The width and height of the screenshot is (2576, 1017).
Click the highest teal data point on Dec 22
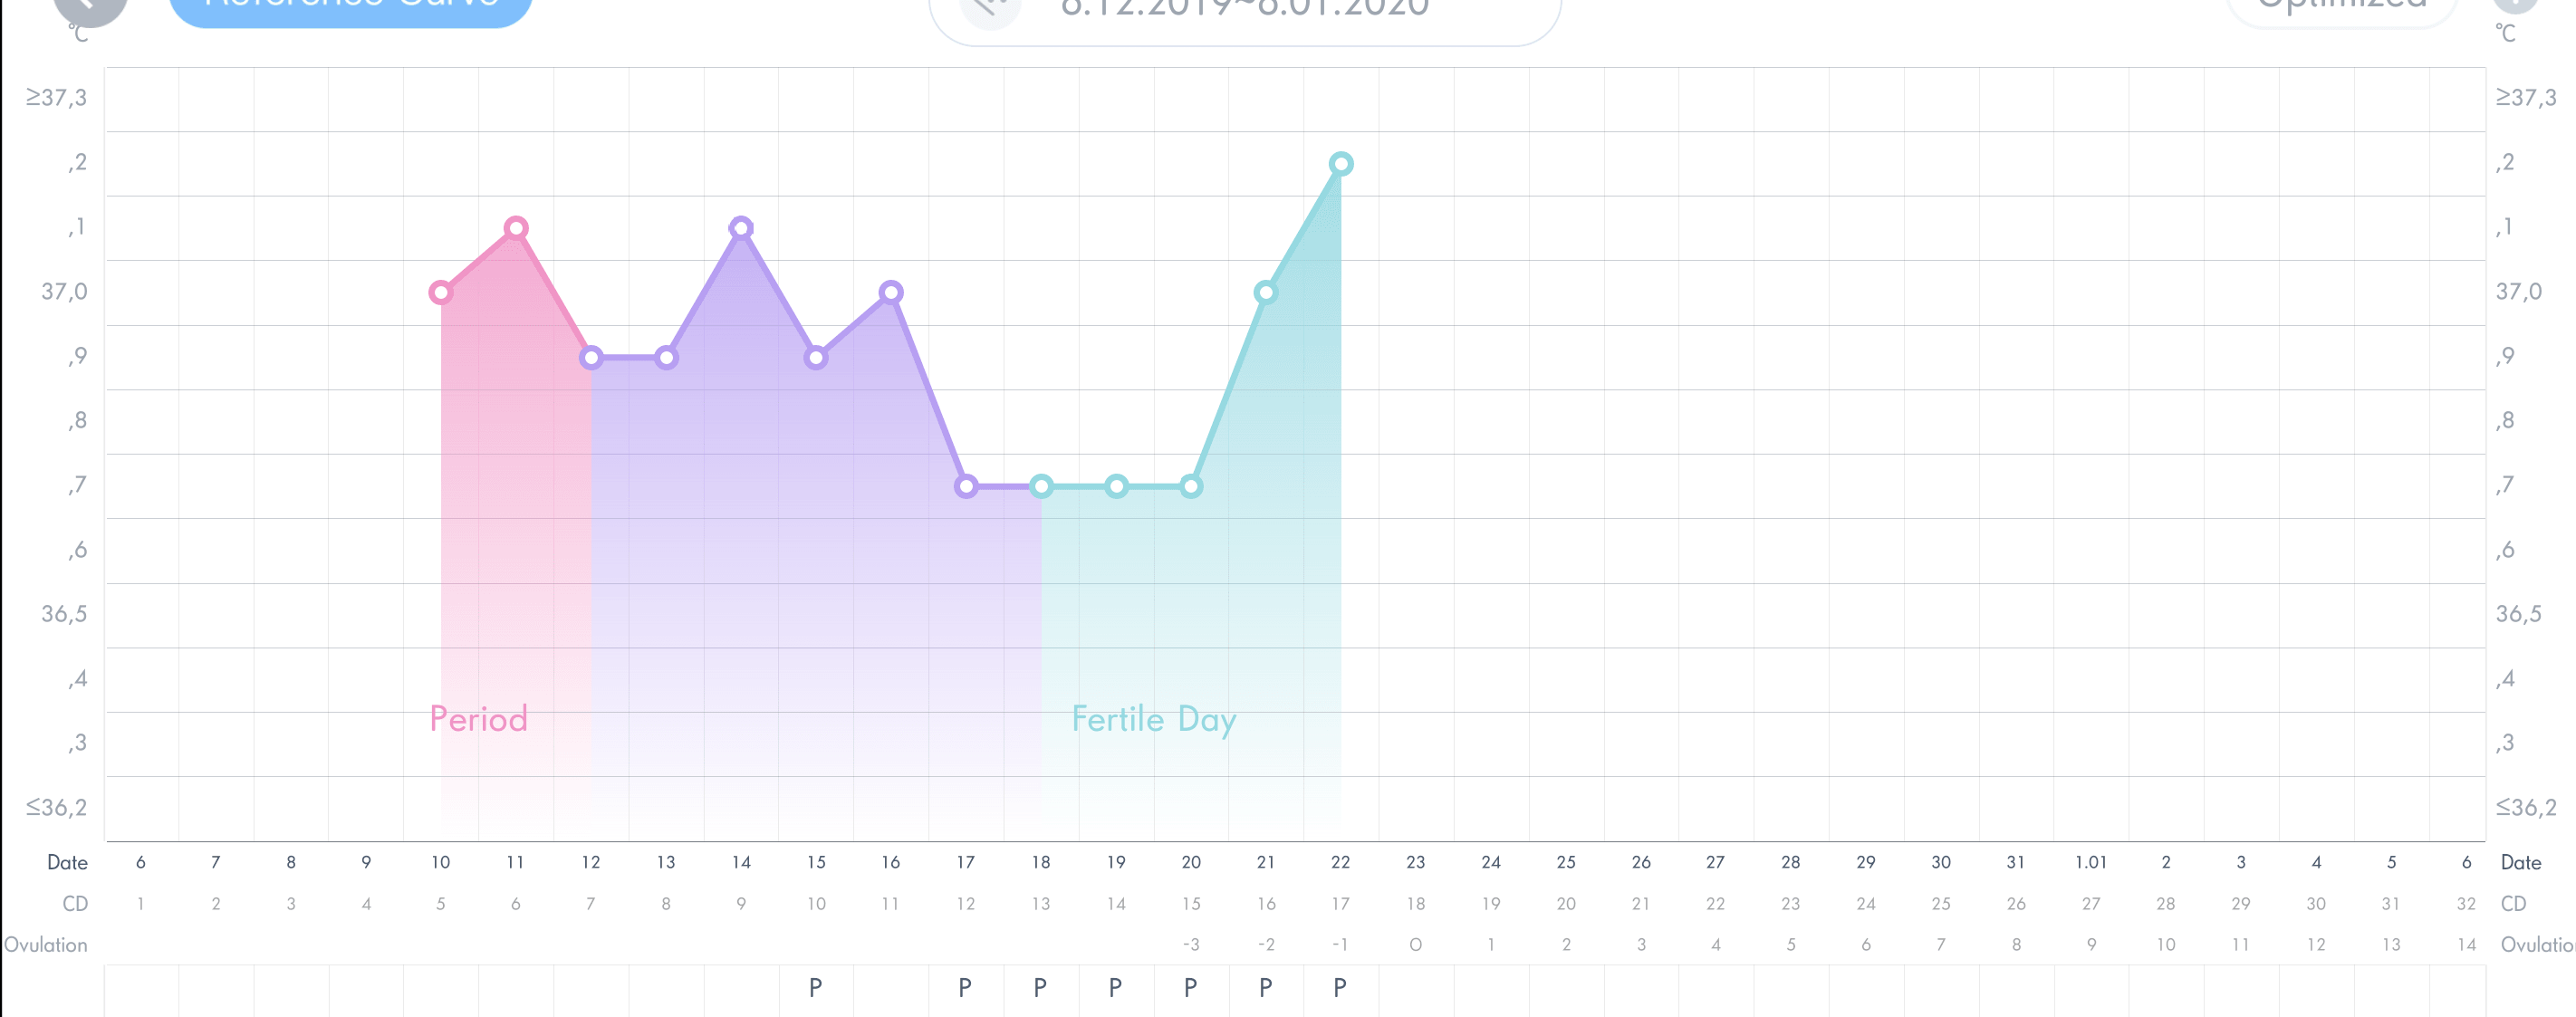coord(1341,164)
